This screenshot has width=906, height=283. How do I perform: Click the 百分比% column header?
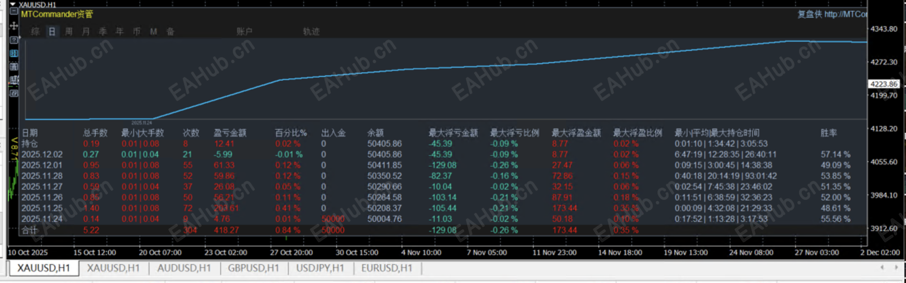pyautogui.click(x=291, y=133)
